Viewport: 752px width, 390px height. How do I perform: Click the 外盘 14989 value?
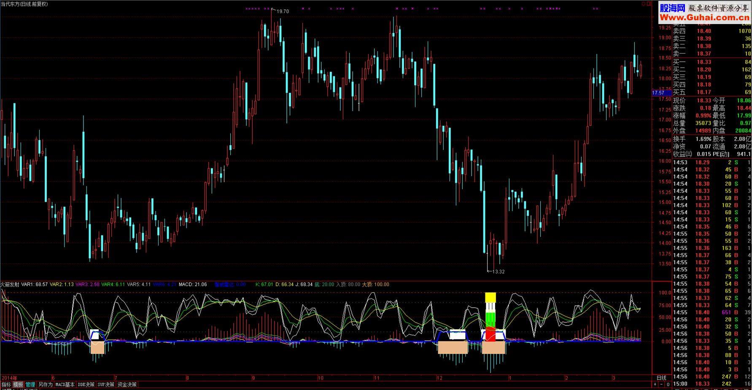pos(703,131)
